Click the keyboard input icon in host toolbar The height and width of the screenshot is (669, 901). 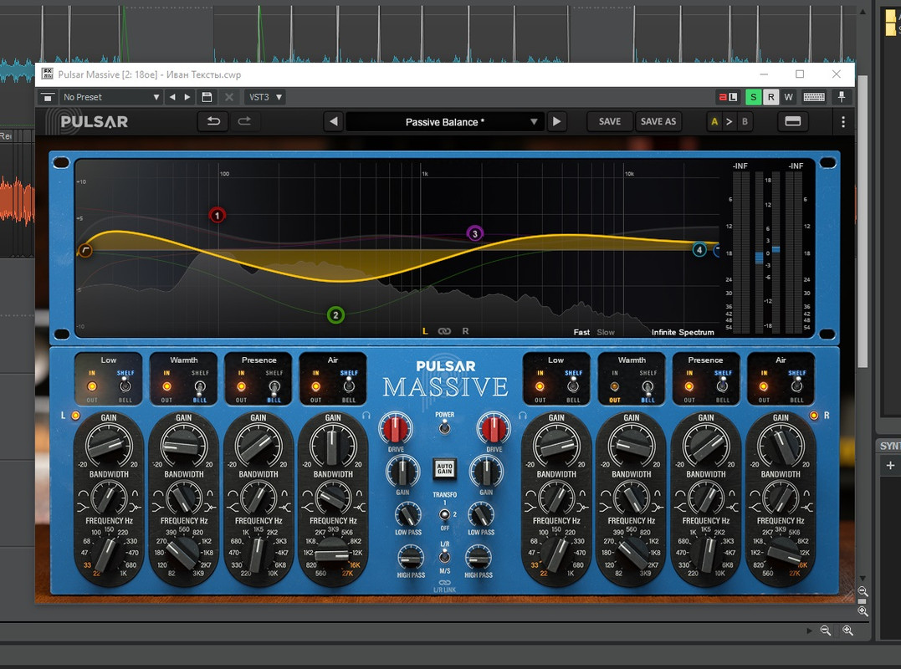pos(814,97)
